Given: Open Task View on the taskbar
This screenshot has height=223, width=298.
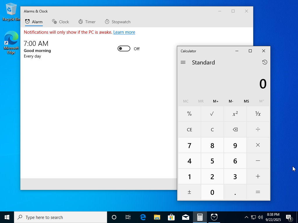Looking at the screenshot, I should [x=128, y=217].
